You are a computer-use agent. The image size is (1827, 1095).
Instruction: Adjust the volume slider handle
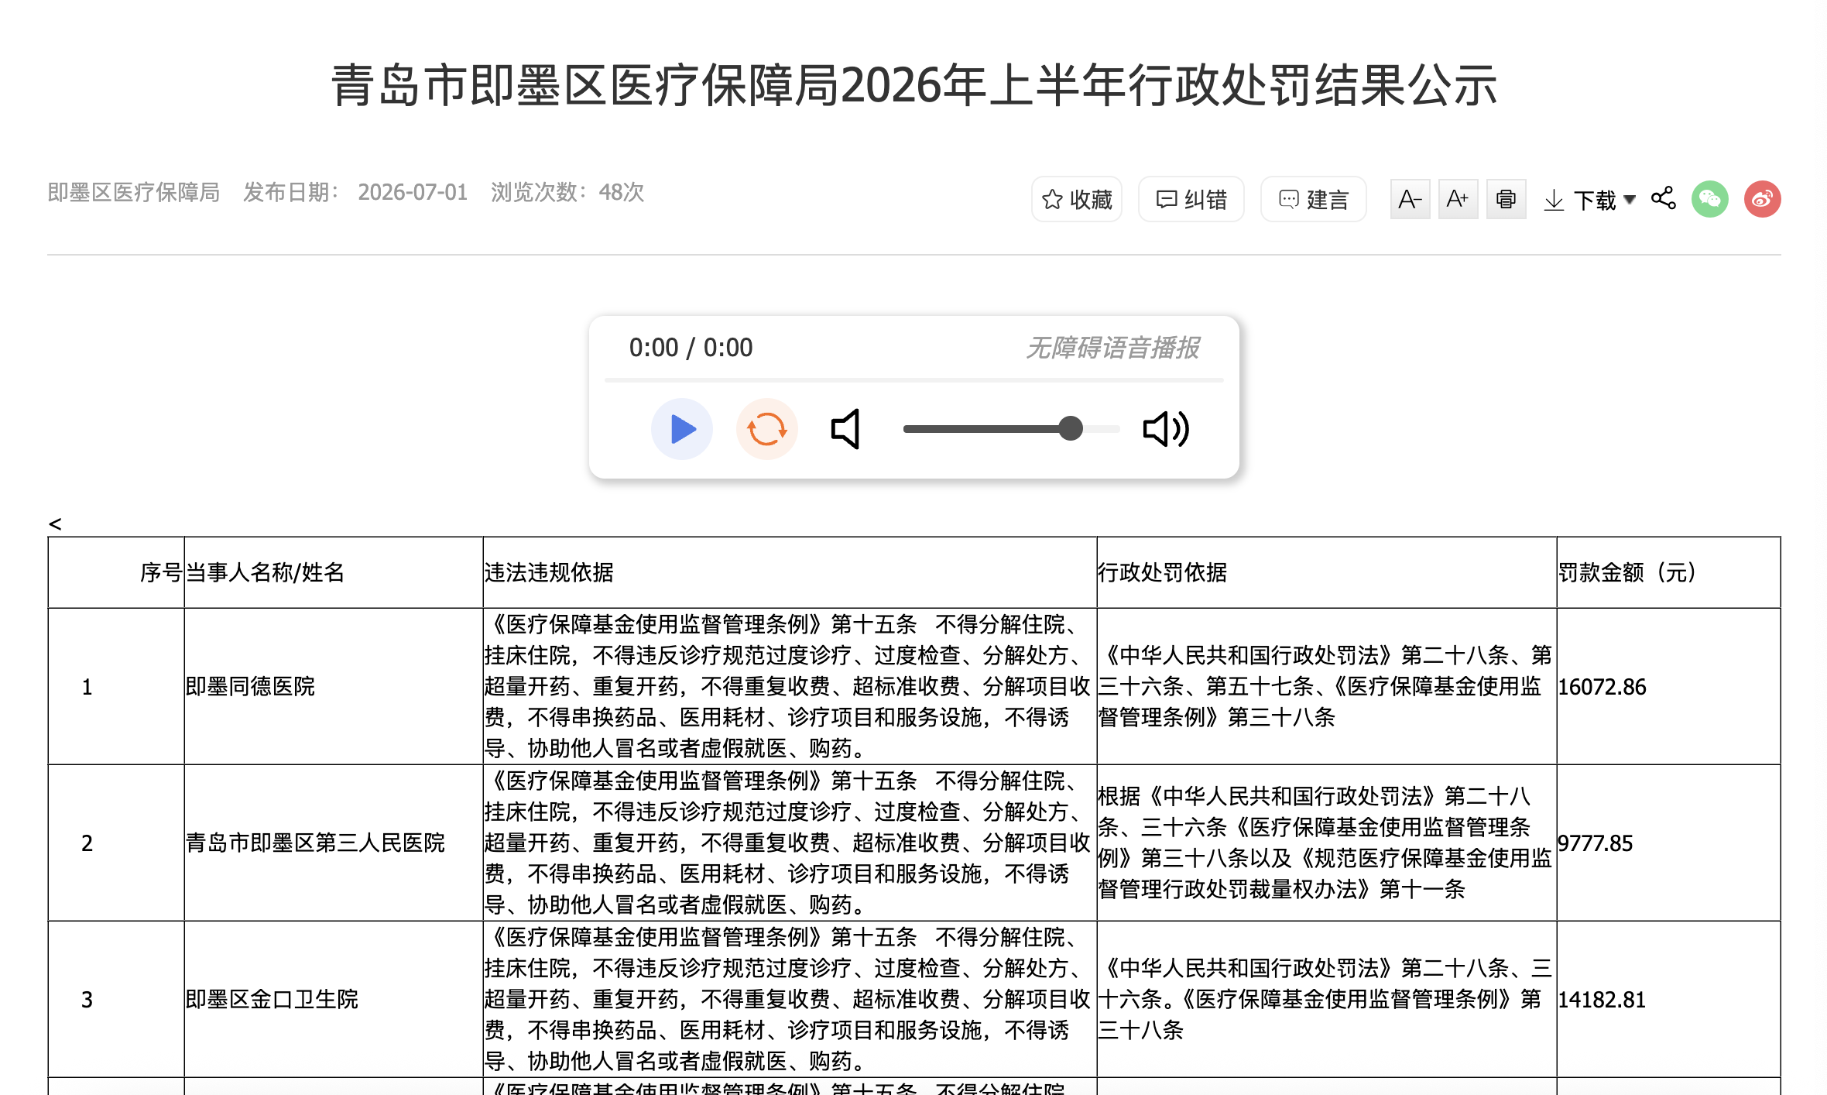pos(1071,428)
